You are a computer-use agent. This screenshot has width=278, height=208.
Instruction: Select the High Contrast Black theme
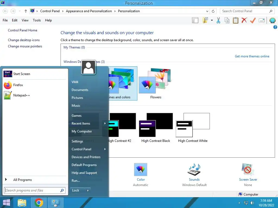[x=156, y=128]
